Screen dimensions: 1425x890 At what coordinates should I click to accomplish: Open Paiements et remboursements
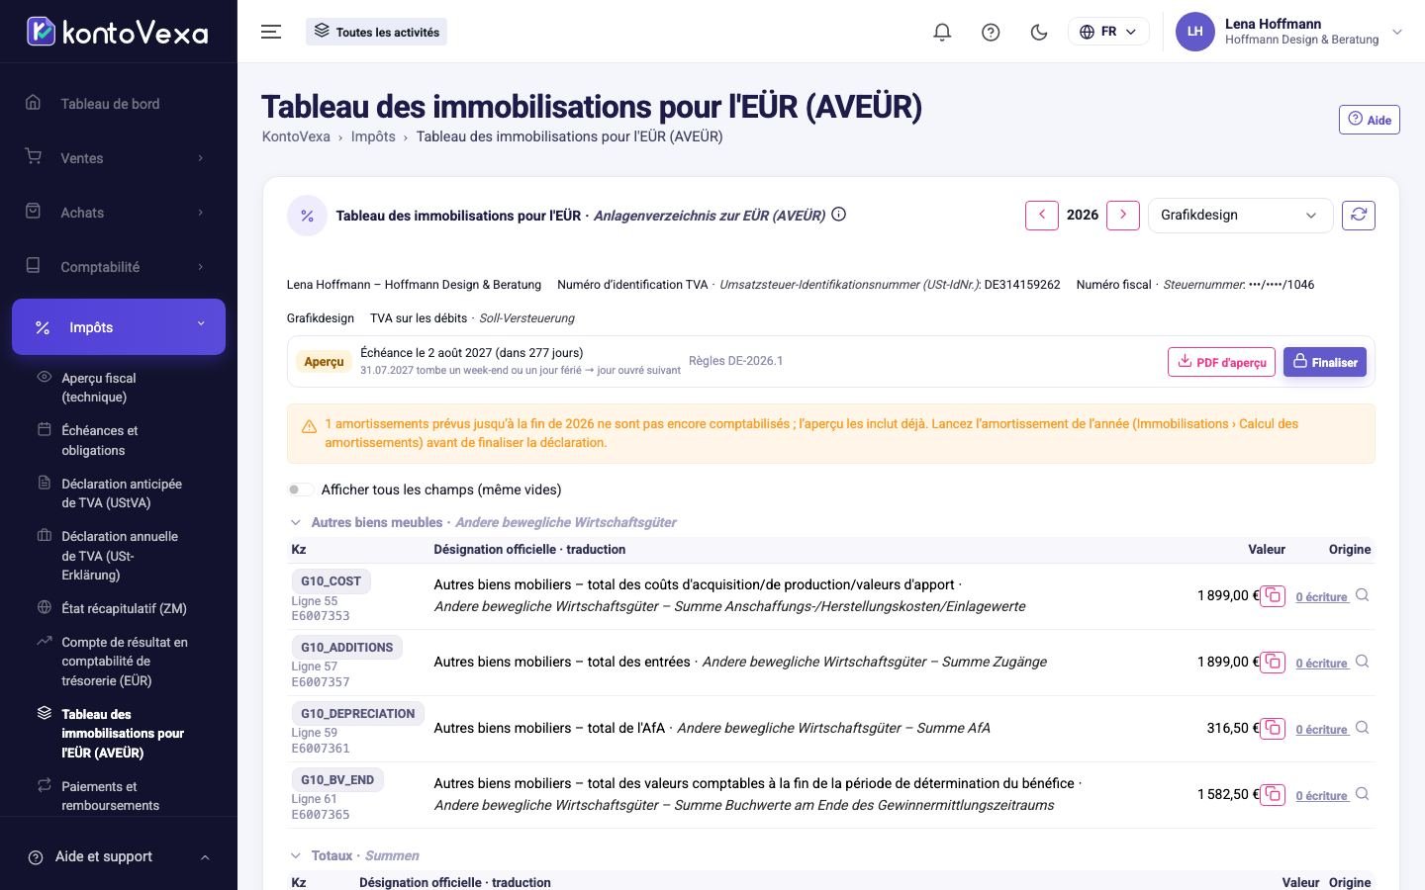pyautogui.click(x=119, y=796)
